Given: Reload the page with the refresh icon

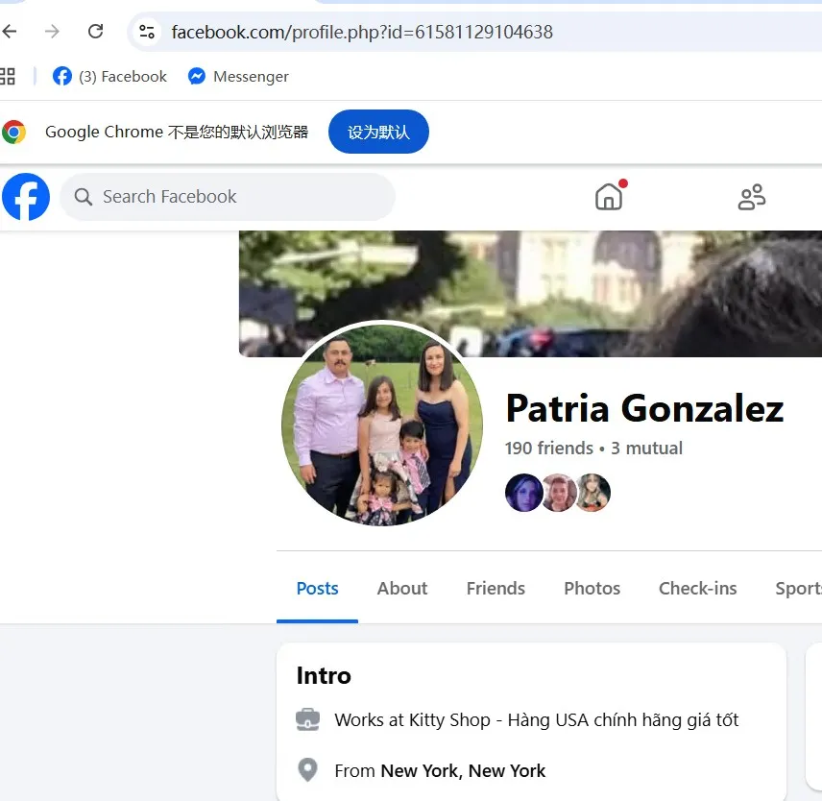Looking at the screenshot, I should [95, 32].
